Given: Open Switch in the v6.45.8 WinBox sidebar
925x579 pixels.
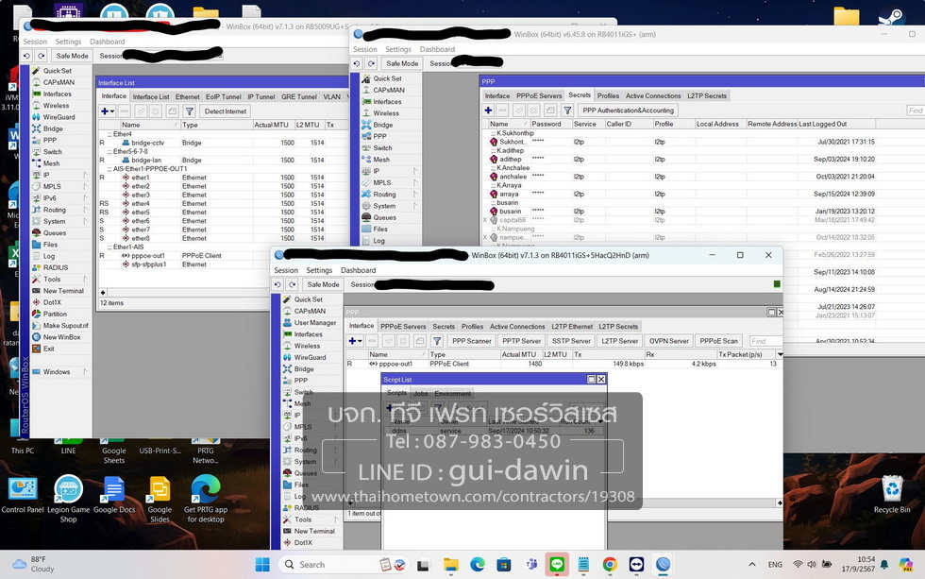Looking at the screenshot, I should (382, 148).
